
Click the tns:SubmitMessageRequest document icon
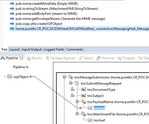tap(77, 83)
